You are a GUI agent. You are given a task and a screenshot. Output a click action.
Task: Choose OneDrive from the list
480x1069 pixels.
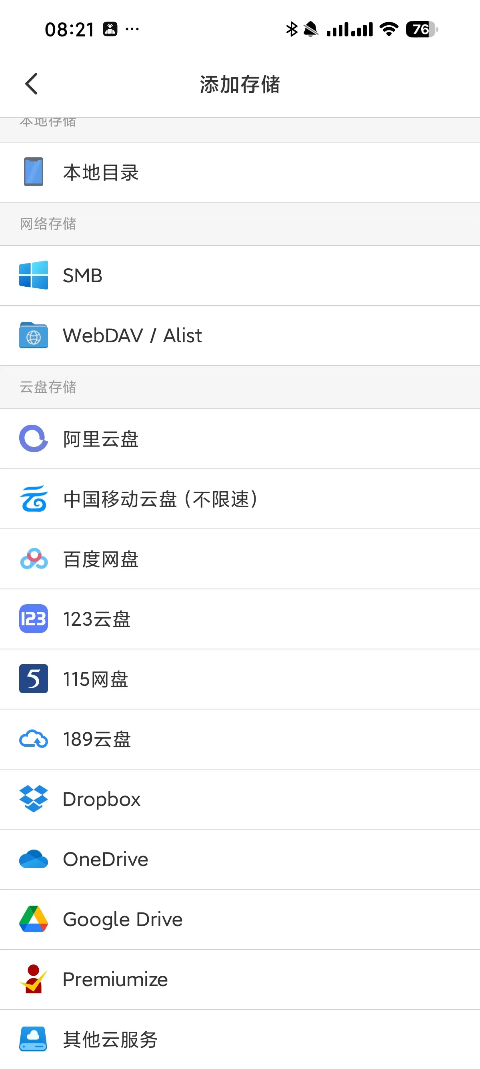pyautogui.click(x=105, y=860)
